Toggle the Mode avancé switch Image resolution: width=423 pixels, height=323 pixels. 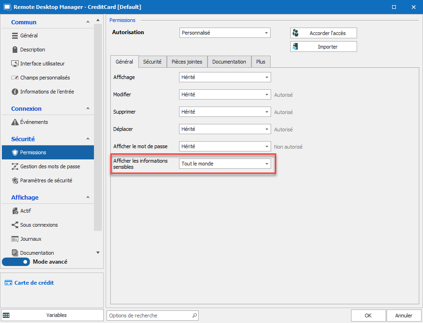16,262
